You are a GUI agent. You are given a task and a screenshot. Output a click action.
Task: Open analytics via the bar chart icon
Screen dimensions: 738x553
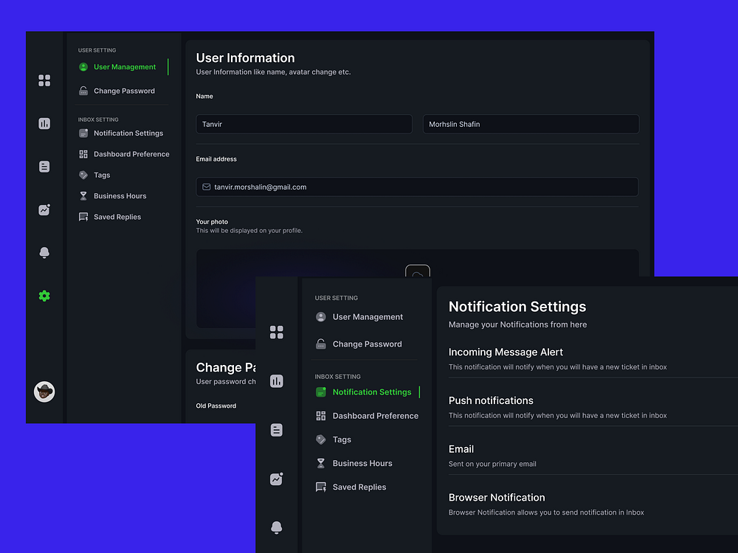click(44, 123)
